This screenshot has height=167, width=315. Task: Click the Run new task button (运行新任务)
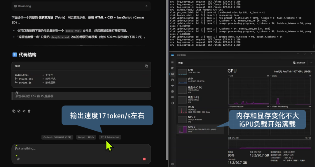point(299,63)
